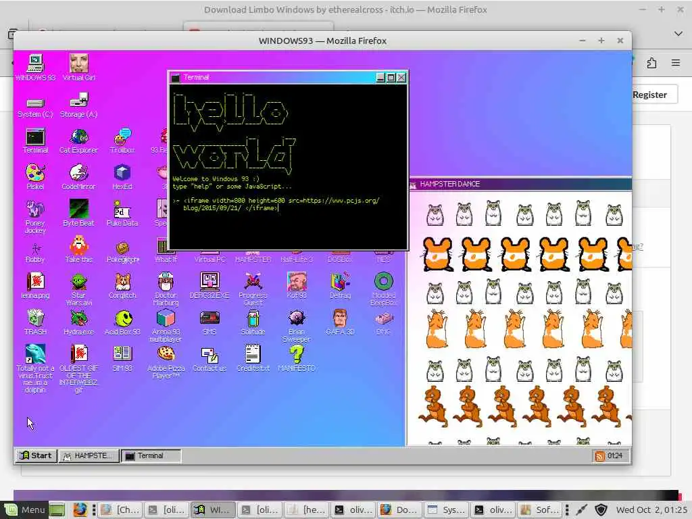Open the Windows 93 Start menu

(36, 455)
